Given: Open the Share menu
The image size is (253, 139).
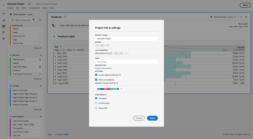Looking at the screenshot, I should (x=45, y=8).
